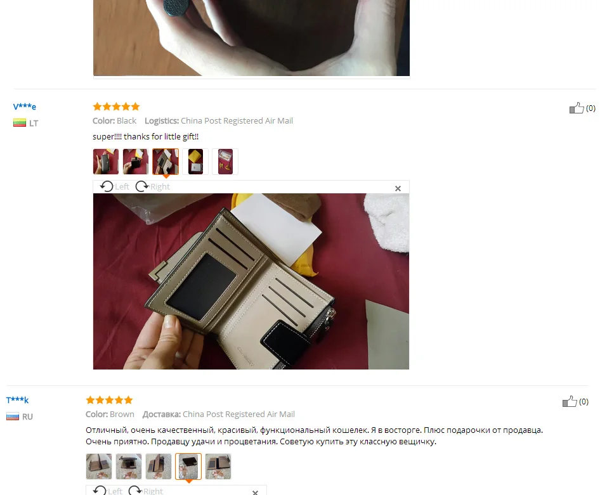The width and height of the screenshot is (600, 495).
Task: Rotate T***k's photo left
Action: pyautogui.click(x=108, y=491)
